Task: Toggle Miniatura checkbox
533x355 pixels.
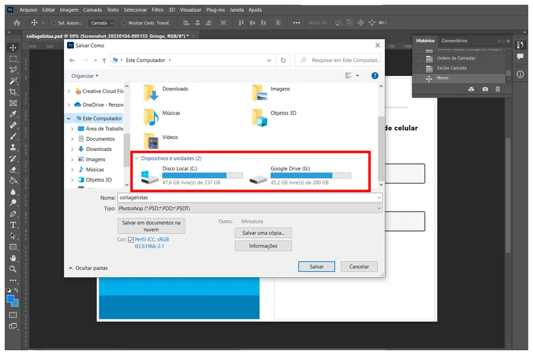Action: [237, 222]
